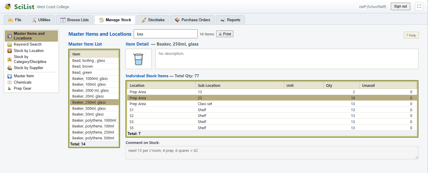The height and width of the screenshot is (173, 428).
Task: Click the Reports printer icon
Action: coord(223,20)
